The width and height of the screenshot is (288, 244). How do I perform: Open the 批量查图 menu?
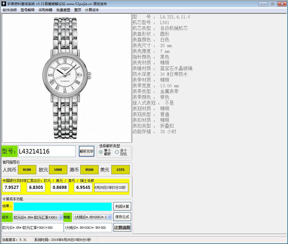coord(63,10)
